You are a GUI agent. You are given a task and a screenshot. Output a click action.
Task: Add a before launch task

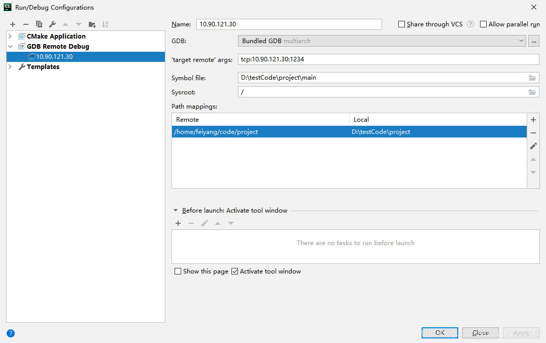178,223
